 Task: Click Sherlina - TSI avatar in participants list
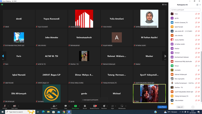172,87
